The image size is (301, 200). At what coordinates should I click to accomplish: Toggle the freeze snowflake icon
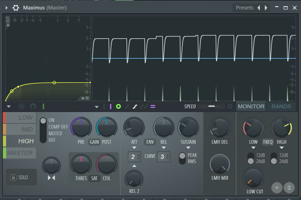21,106
